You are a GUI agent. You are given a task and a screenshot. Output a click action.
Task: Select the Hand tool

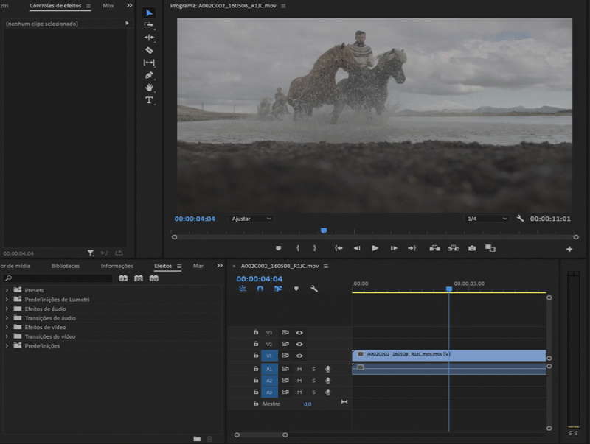[x=149, y=88]
